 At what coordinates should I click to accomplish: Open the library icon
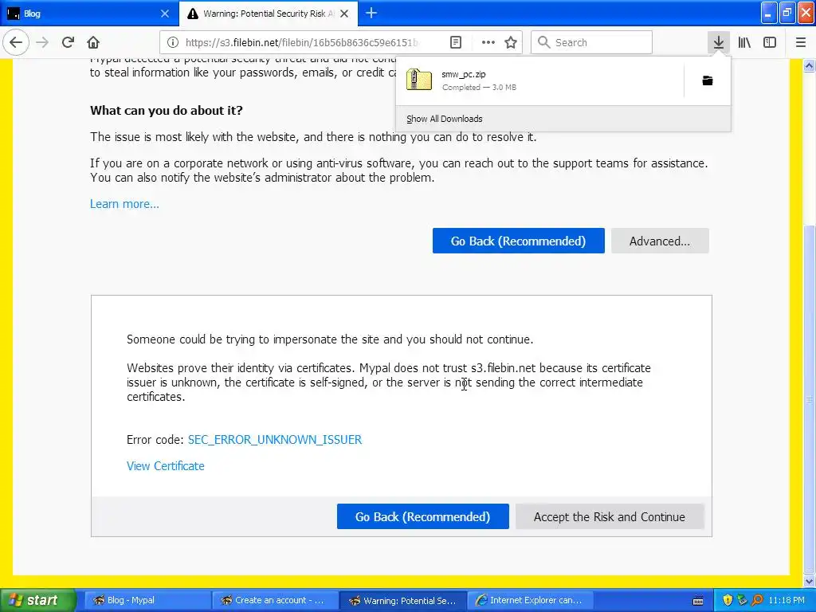pyautogui.click(x=744, y=42)
